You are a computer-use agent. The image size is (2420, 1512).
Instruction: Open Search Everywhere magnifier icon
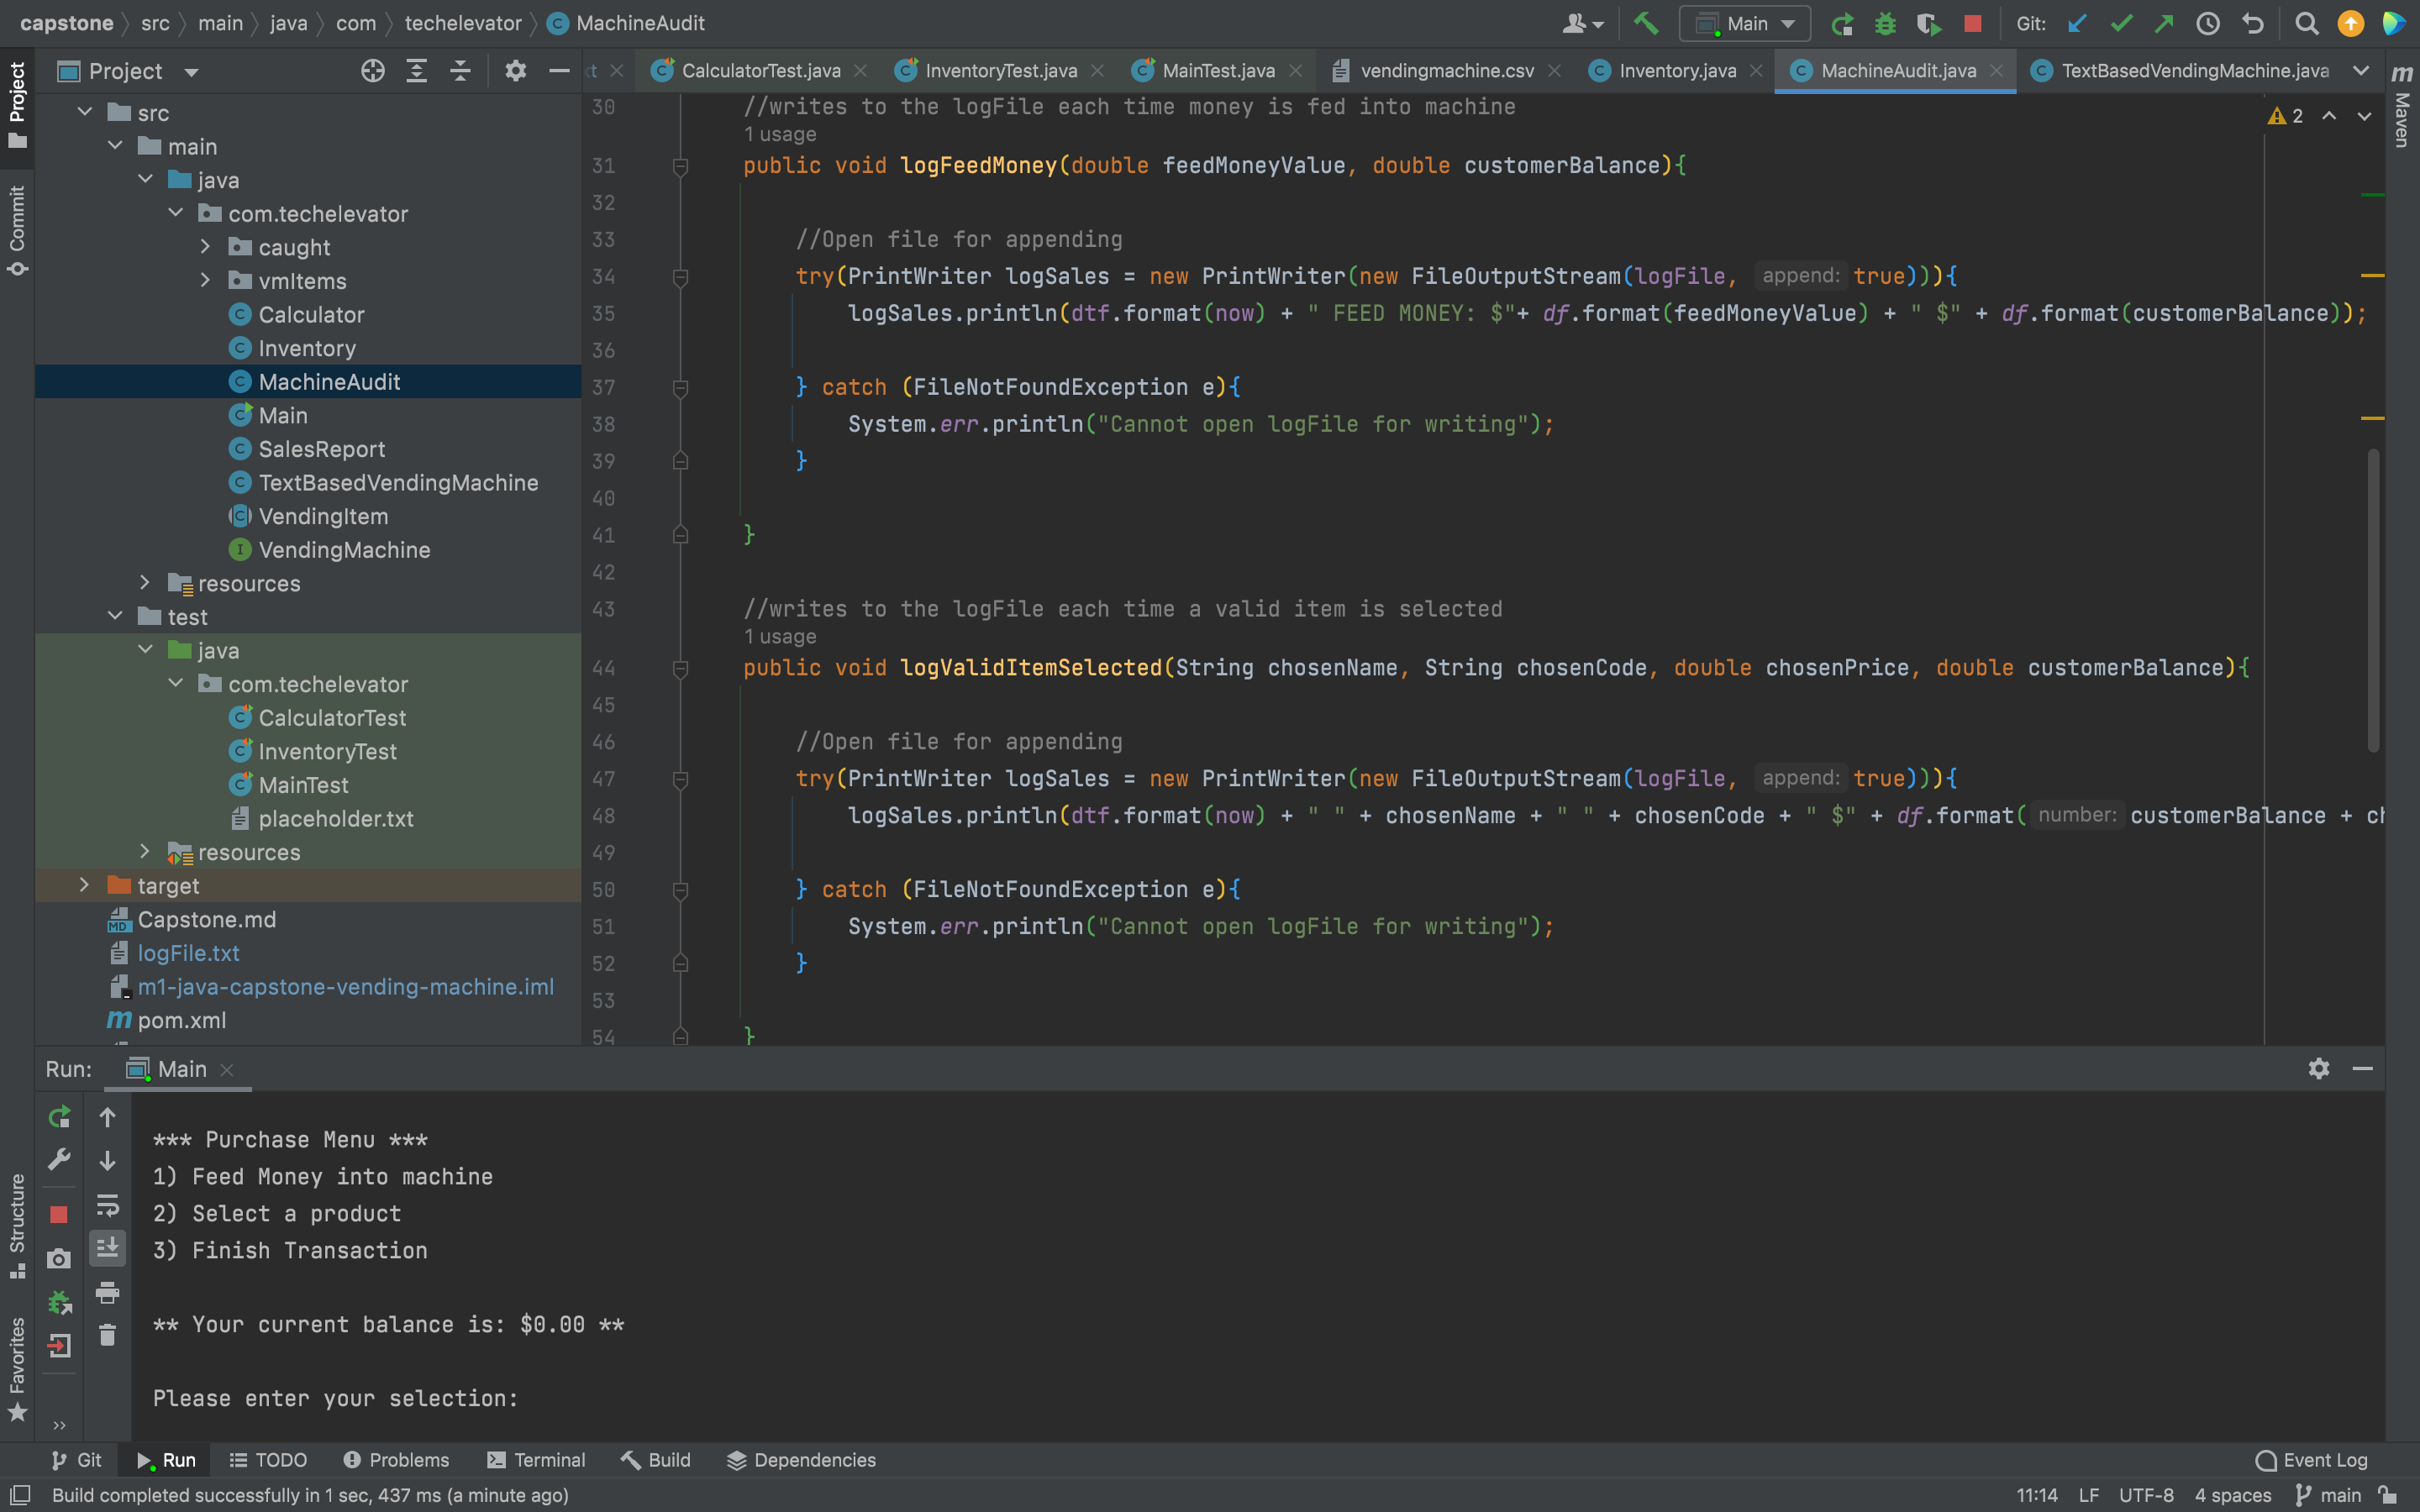[2305, 23]
